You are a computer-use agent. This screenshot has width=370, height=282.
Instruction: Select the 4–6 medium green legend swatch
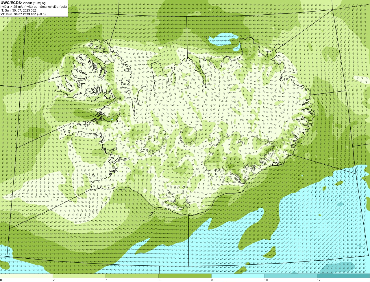point(132,276)
